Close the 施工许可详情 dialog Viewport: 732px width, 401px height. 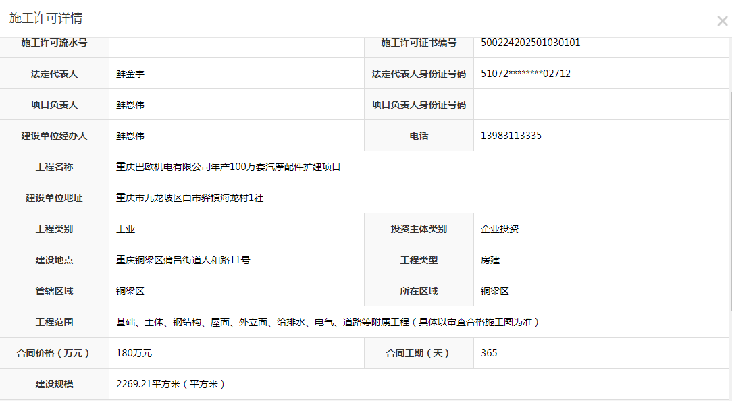722,20
